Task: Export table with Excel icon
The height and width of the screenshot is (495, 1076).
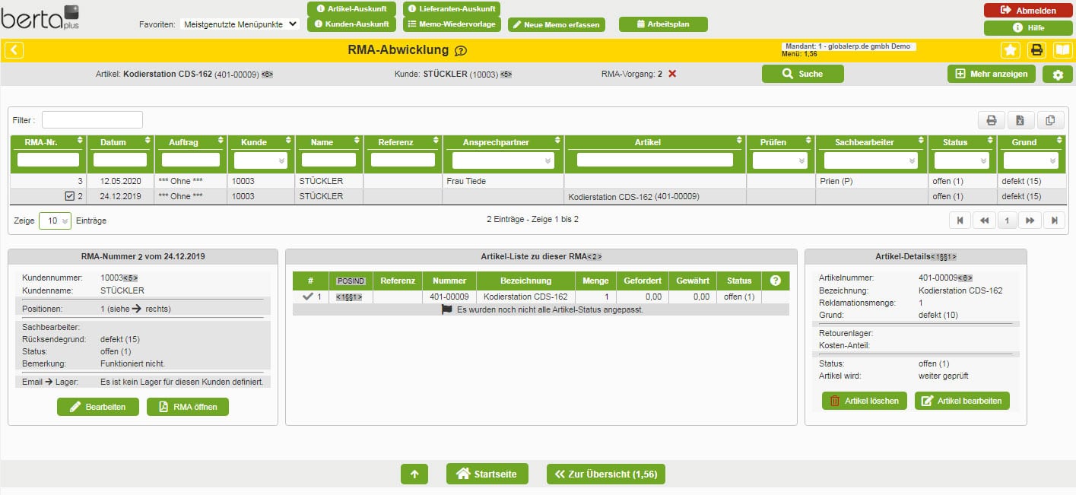Action: tap(1020, 120)
